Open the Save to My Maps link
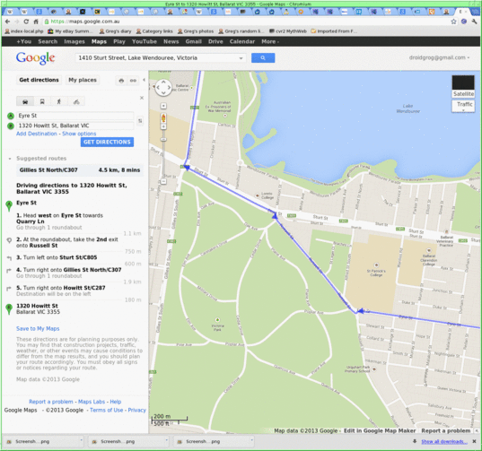Screen dimensions: 482x451 tap(38, 328)
